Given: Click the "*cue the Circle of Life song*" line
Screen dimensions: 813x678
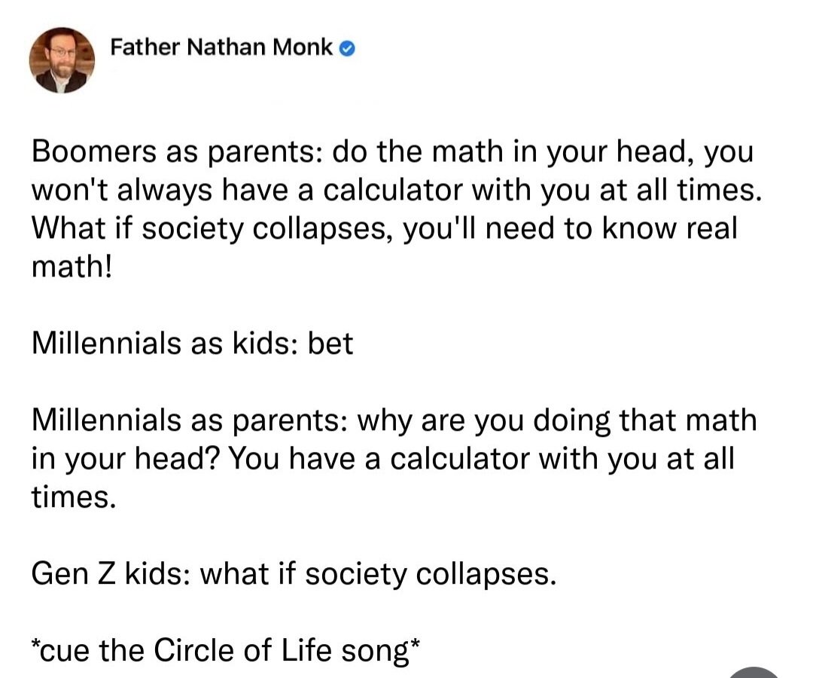Looking at the screenshot, I should tap(225, 651).
